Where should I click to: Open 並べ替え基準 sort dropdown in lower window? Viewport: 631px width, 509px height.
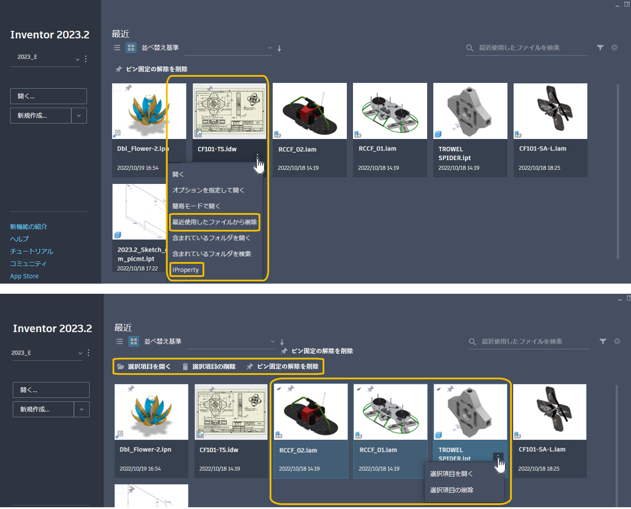(231, 341)
